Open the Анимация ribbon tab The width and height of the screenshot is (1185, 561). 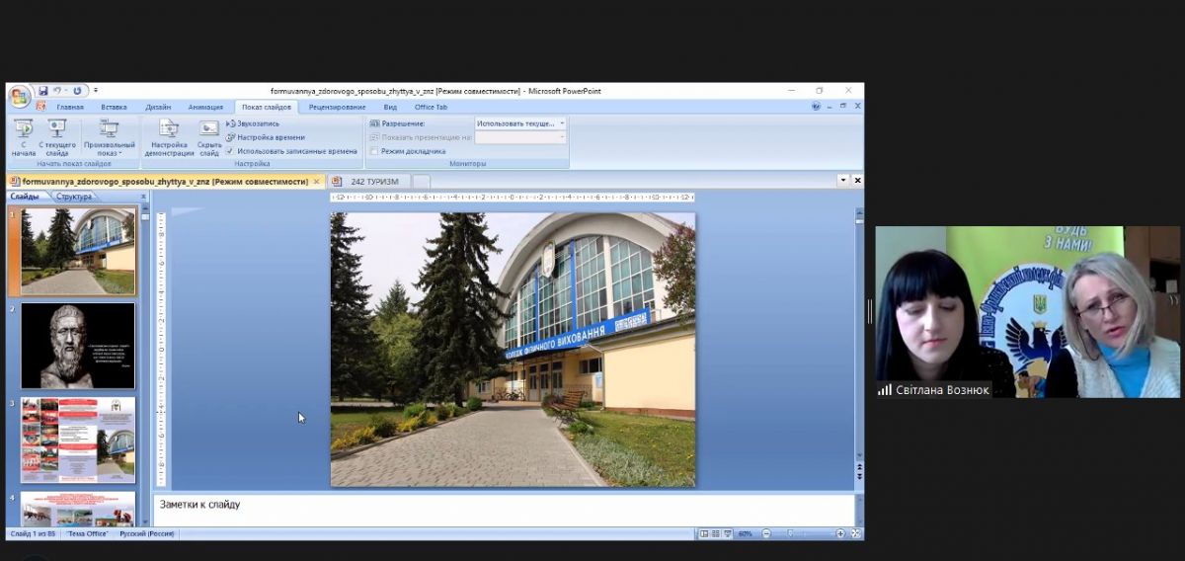coord(205,107)
